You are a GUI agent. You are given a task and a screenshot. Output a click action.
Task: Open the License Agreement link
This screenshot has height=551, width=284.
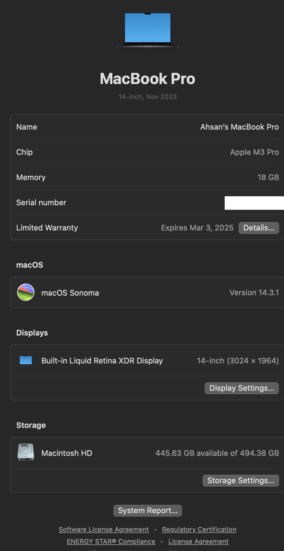point(198,541)
